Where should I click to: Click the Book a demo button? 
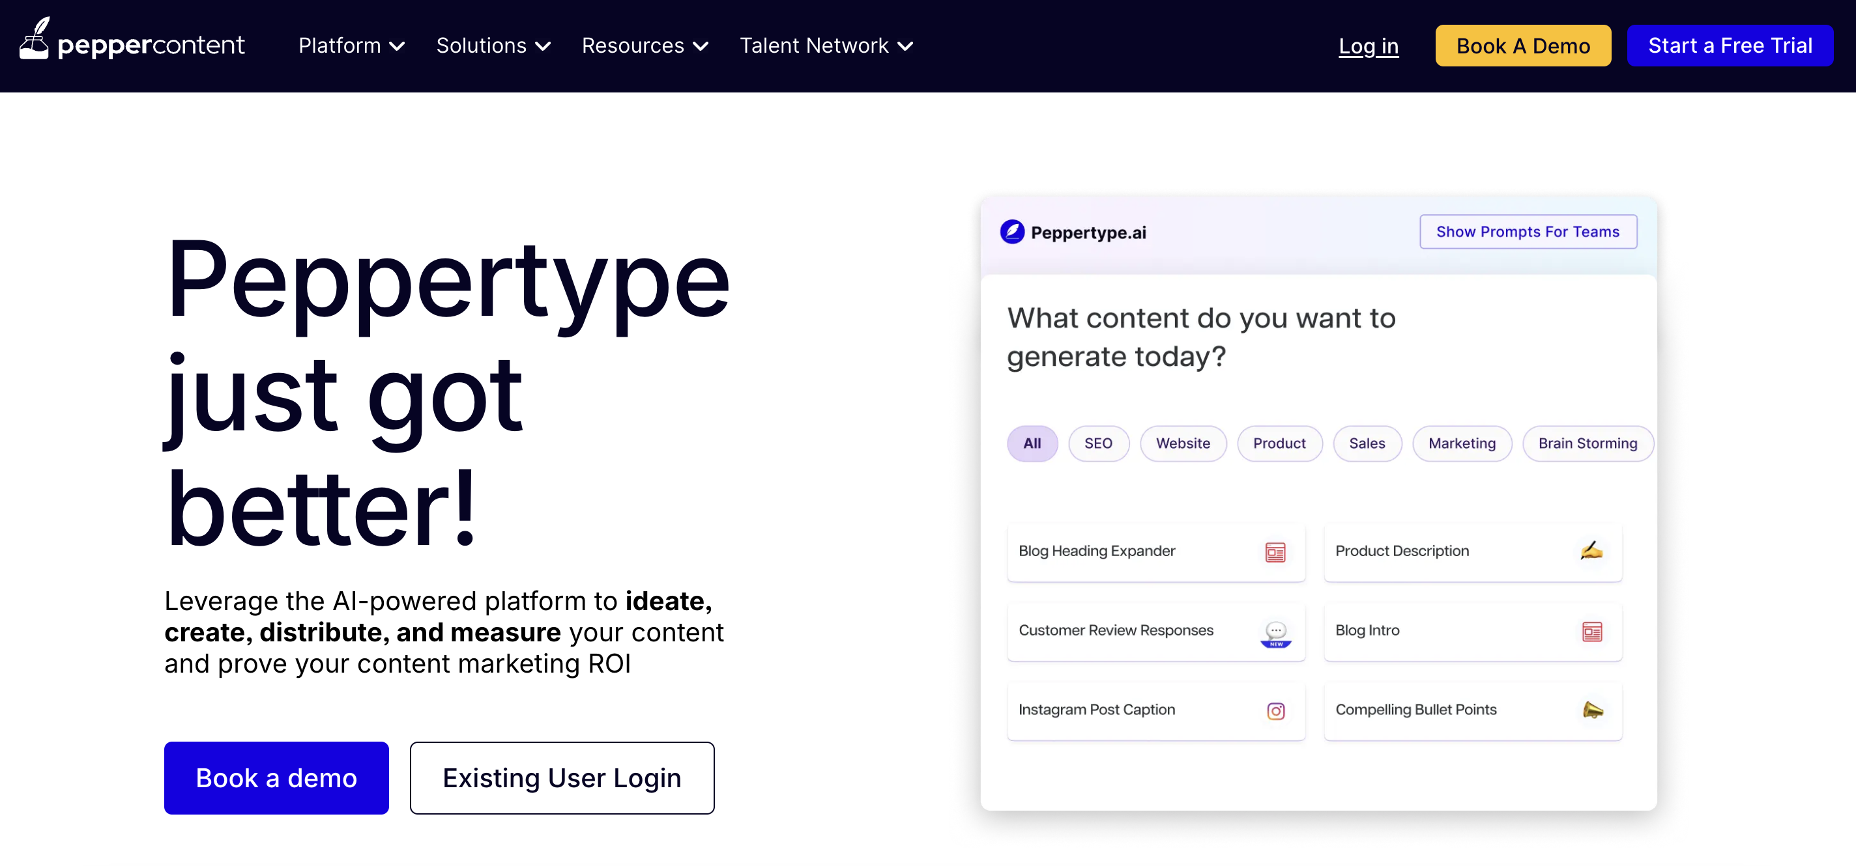click(x=276, y=777)
